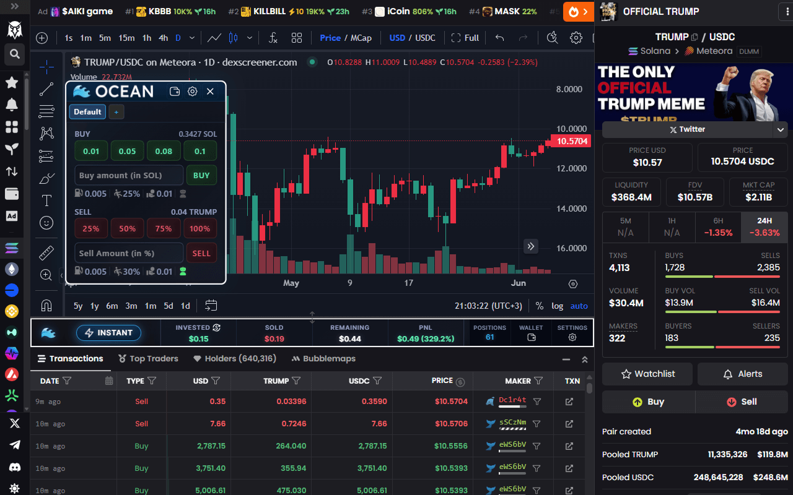The width and height of the screenshot is (793, 495).
Task: Expand the chart type dropdown arrow beside candles
Action: (251, 38)
